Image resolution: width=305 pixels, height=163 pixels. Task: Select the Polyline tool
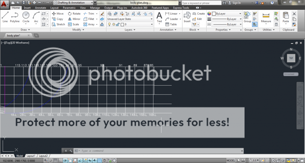click(x=15, y=17)
